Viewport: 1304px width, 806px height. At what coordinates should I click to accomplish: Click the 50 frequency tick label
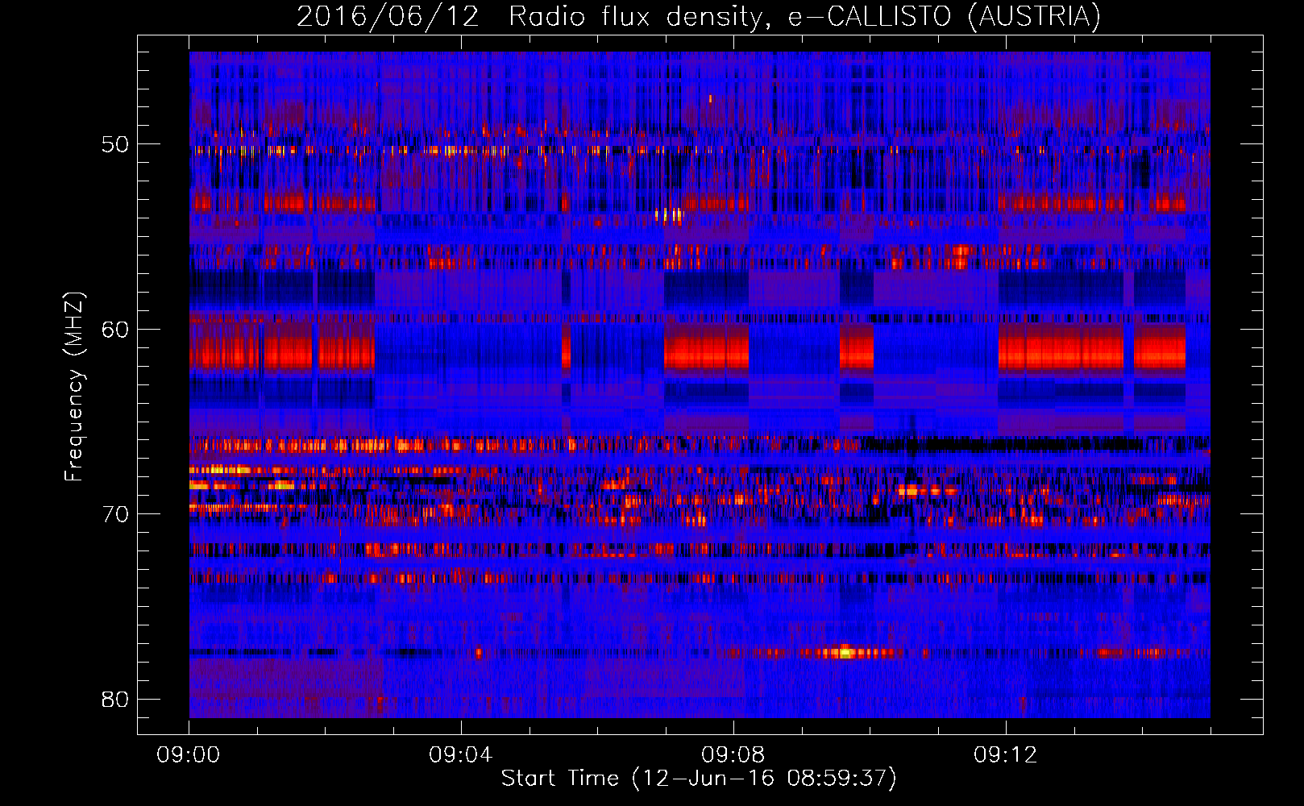tap(115, 144)
